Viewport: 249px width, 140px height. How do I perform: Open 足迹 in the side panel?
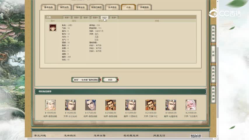(x=213, y=54)
